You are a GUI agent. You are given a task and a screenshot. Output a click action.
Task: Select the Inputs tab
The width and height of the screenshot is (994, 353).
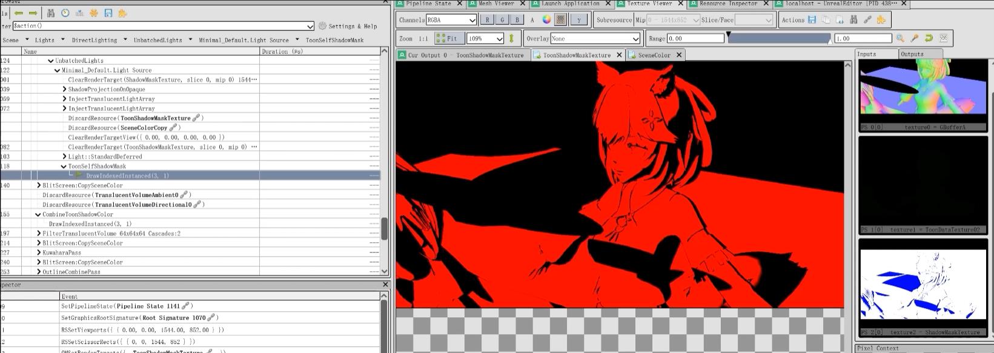pyautogui.click(x=876, y=54)
